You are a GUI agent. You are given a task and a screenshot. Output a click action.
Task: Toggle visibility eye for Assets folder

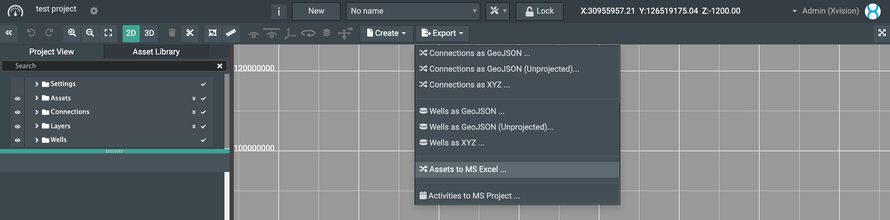tap(18, 99)
